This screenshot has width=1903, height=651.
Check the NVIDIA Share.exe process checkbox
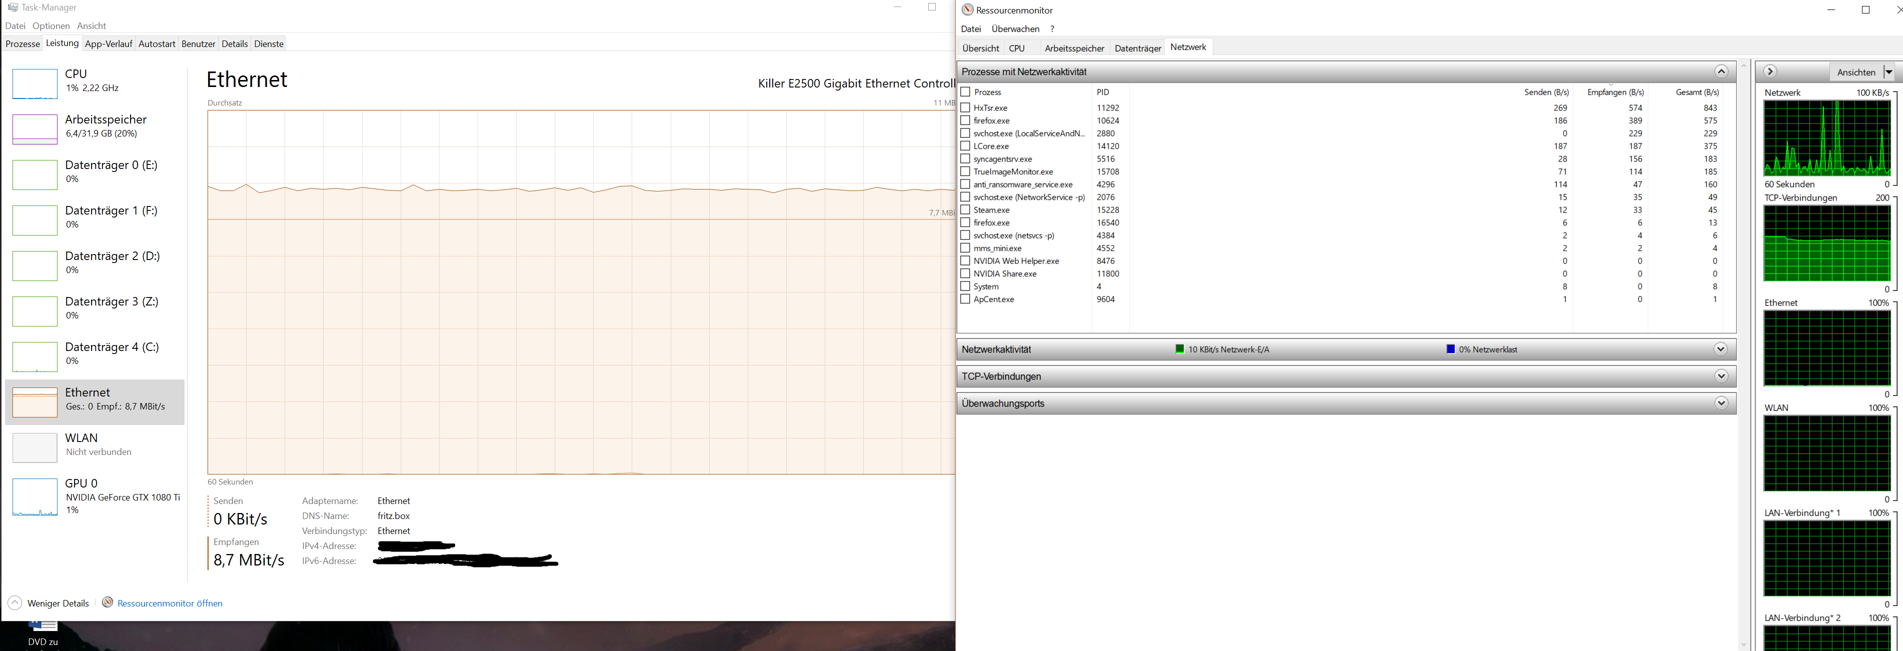pyautogui.click(x=965, y=273)
